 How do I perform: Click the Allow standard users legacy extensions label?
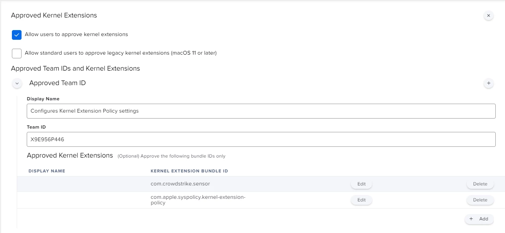click(x=121, y=53)
